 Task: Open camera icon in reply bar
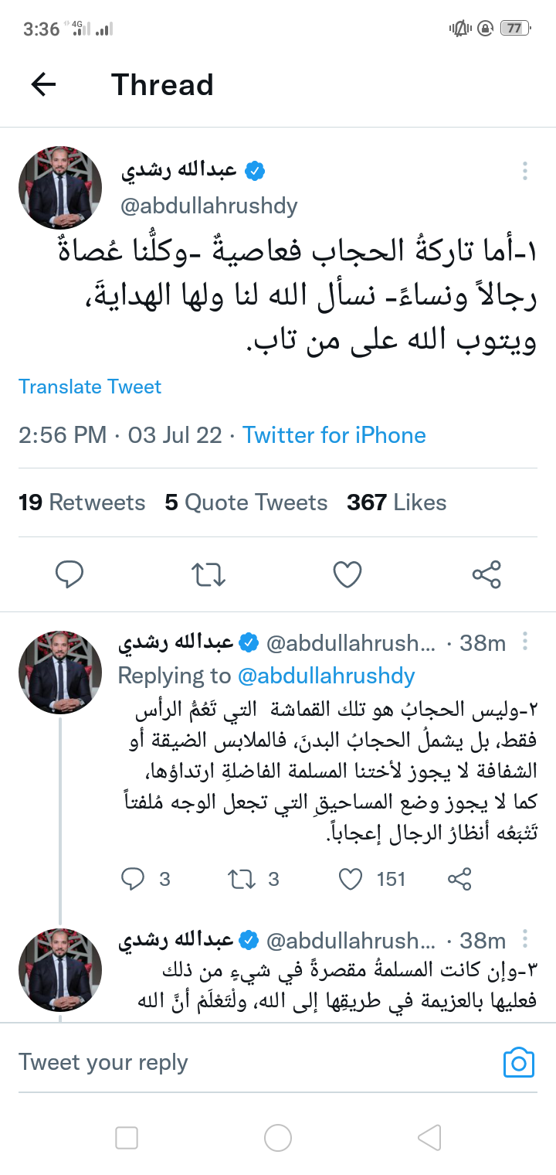point(519,1063)
